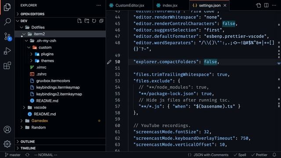This screenshot has height=158, width=281.
Task: Open the Accounts menu icon
Action: [7, 129]
